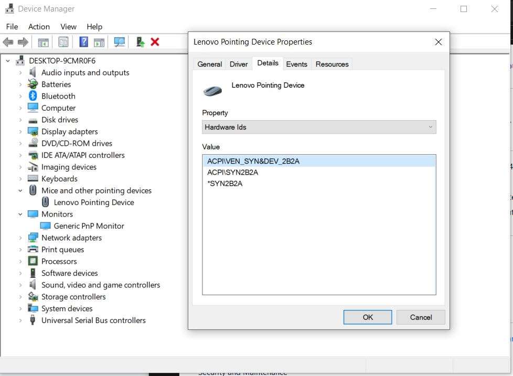Click the OK button
The image size is (513, 376).
click(367, 317)
